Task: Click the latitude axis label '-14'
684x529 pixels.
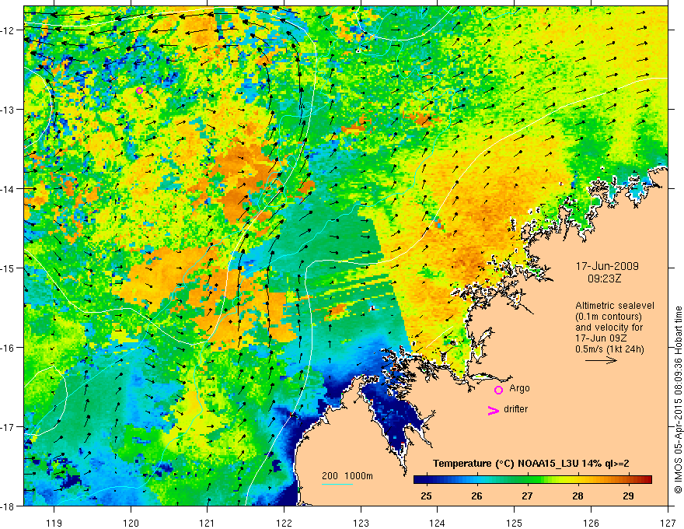Action: click(x=9, y=189)
